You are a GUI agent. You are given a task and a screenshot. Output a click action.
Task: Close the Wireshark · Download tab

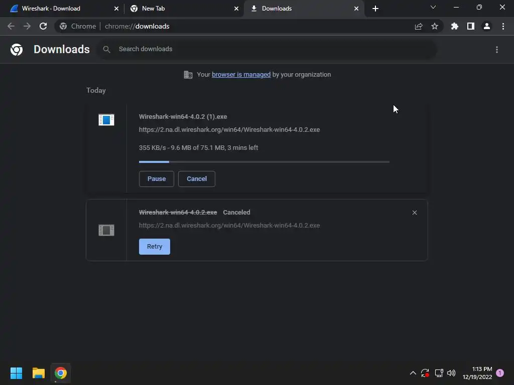point(116,9)
